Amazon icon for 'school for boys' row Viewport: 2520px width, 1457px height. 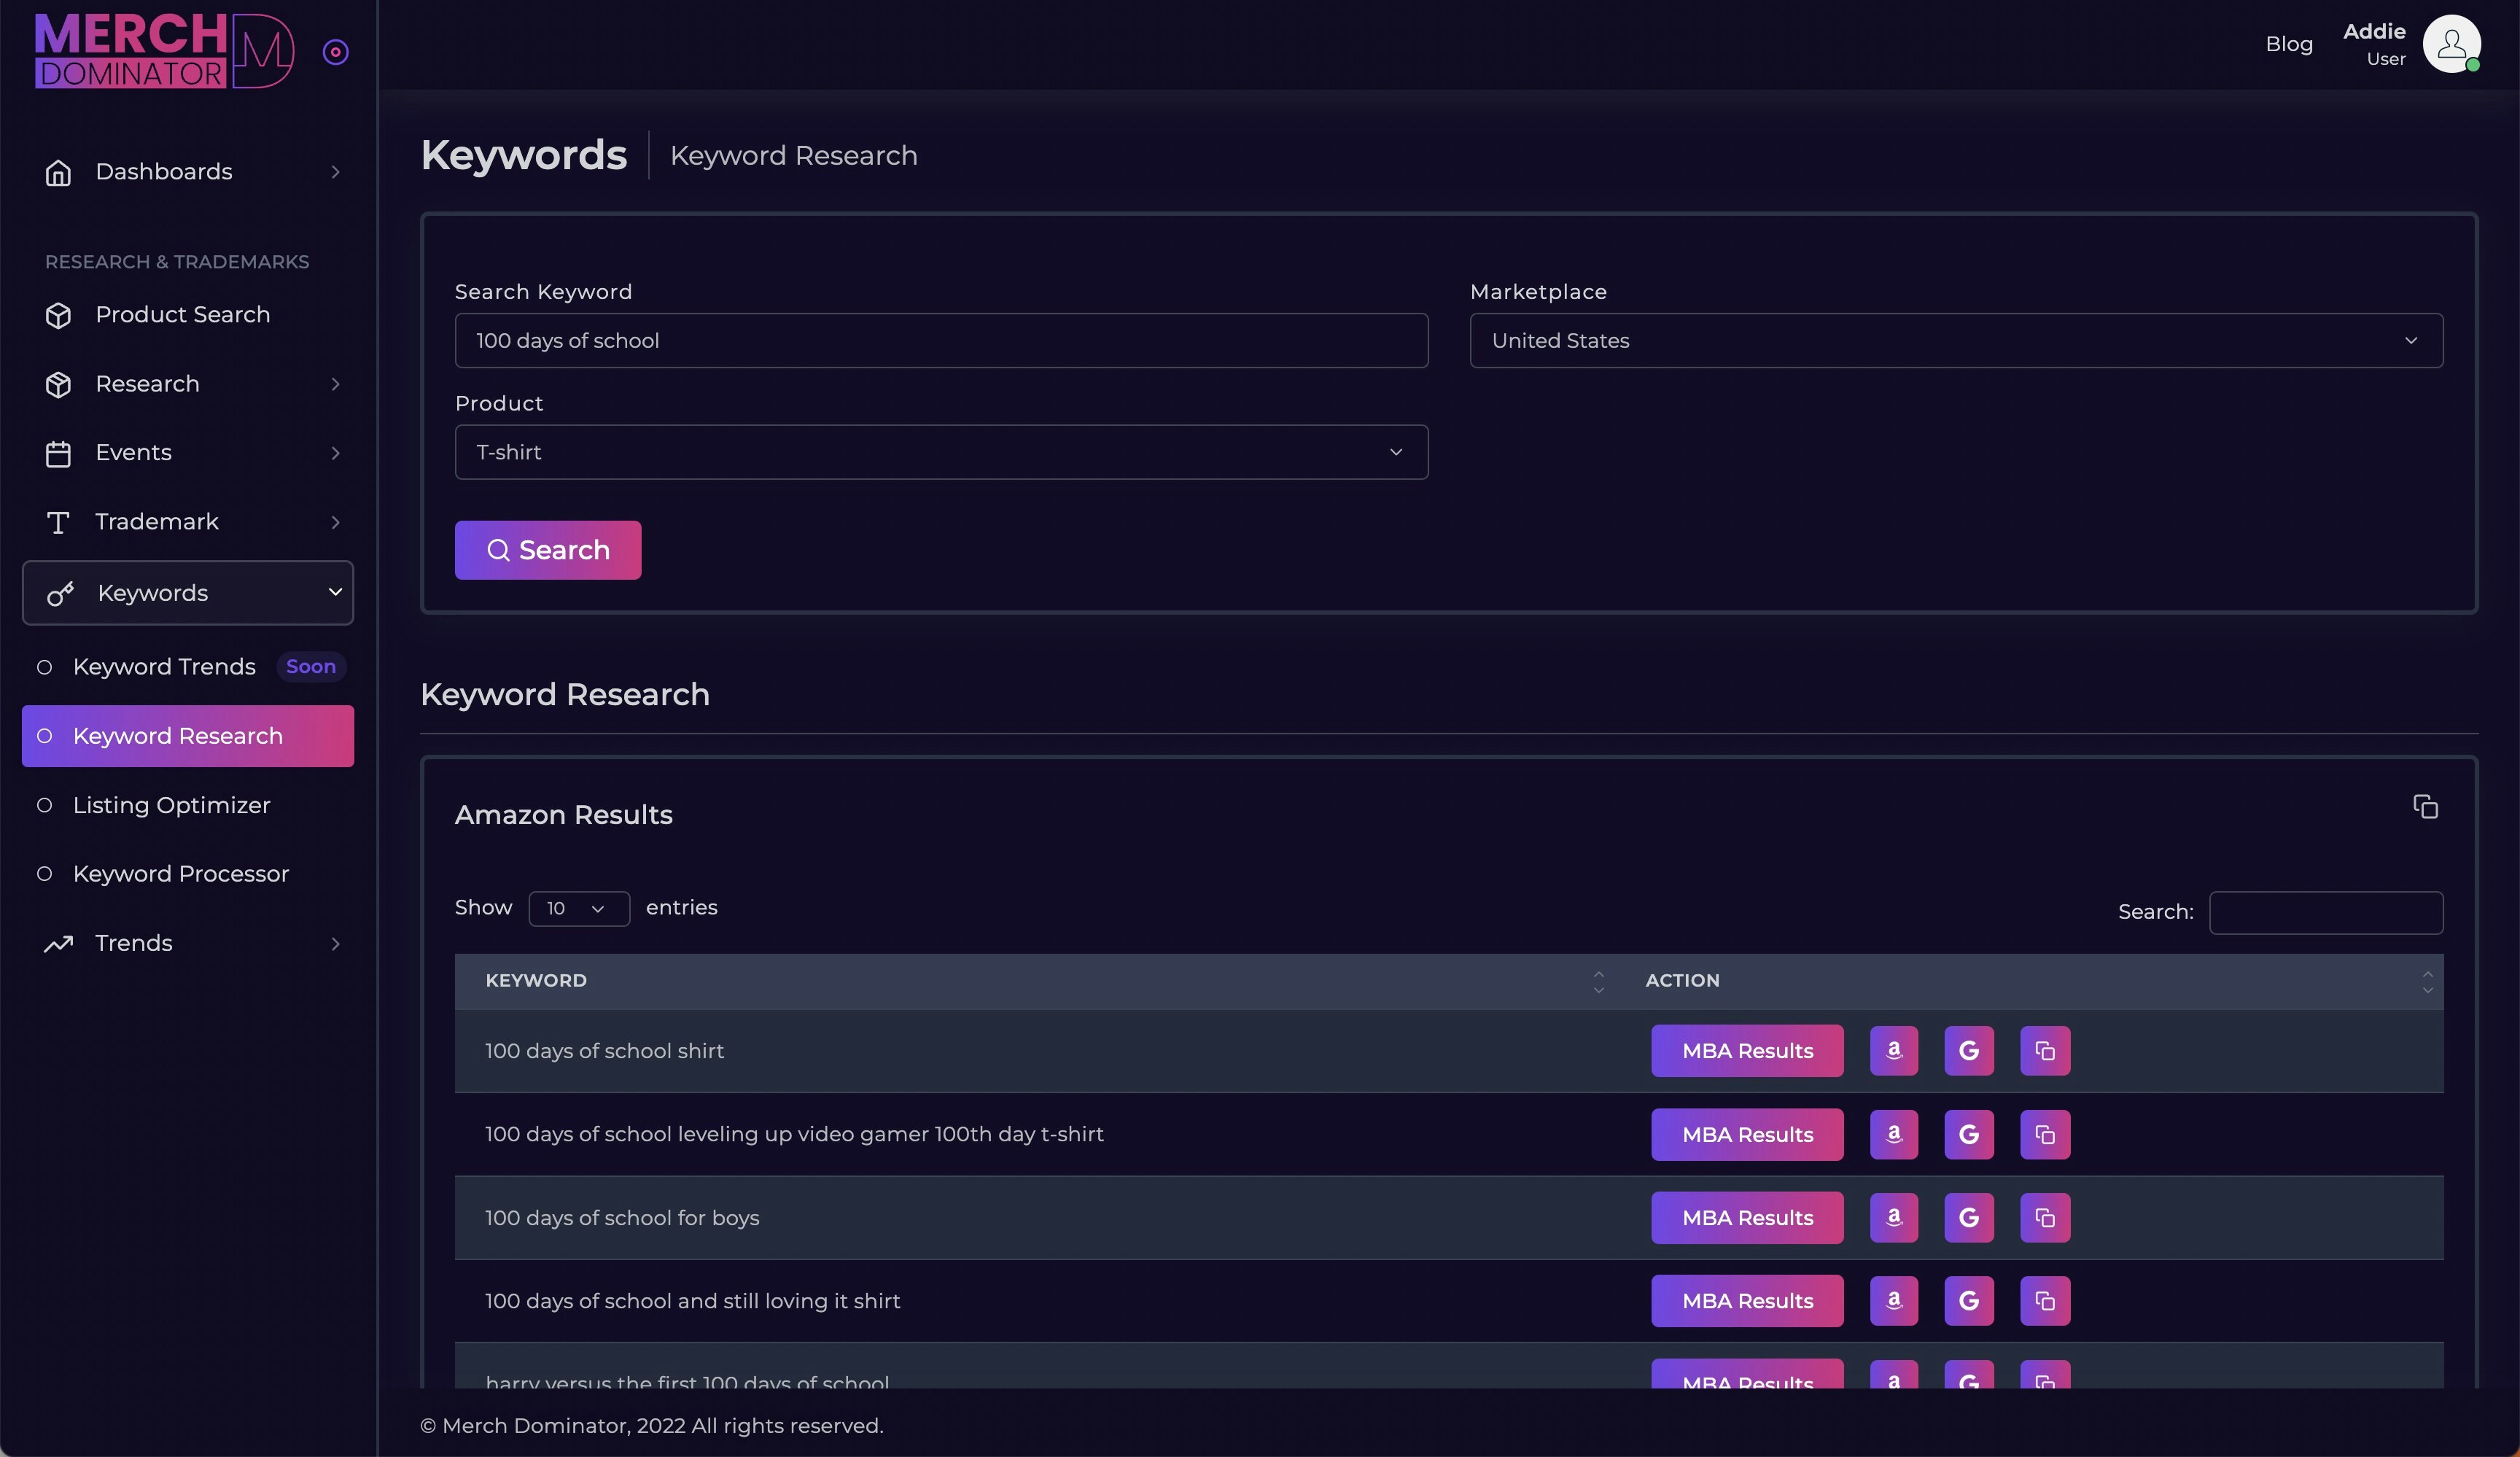click(1894, 1218)
